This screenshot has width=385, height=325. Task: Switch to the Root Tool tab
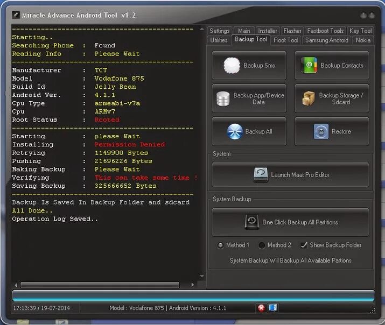point(286,40)
